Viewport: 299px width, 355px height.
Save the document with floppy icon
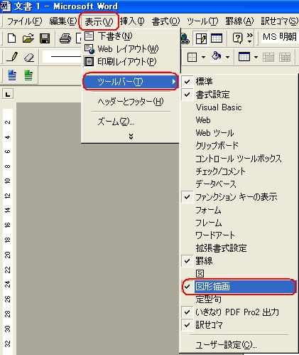click(45, 38)
